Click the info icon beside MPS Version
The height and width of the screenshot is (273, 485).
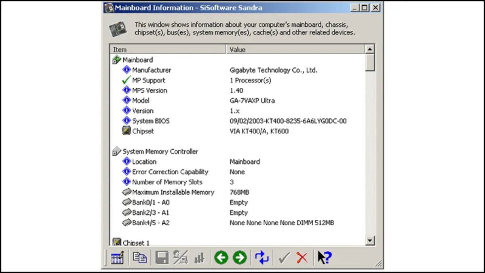[x=127, y=90]
